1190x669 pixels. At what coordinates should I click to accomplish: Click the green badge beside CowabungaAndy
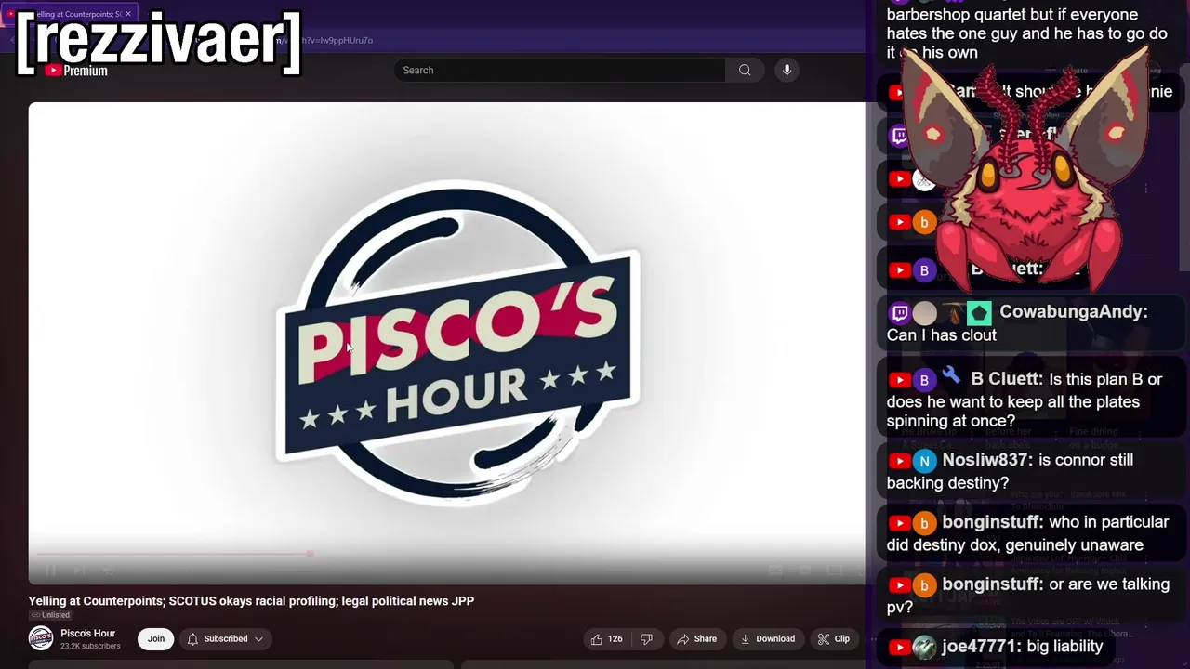979,313
